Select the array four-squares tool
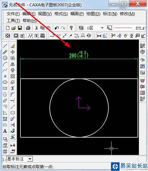This screenshot has height=171, width=148. [13, 76]
